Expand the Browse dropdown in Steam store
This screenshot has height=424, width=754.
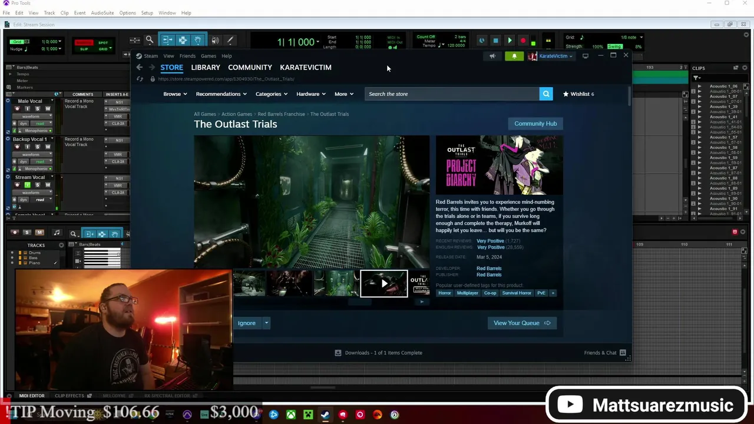[175, 94]
